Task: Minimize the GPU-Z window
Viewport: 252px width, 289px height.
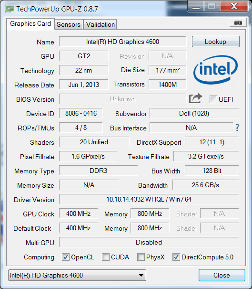Action: tap(196, 7)
